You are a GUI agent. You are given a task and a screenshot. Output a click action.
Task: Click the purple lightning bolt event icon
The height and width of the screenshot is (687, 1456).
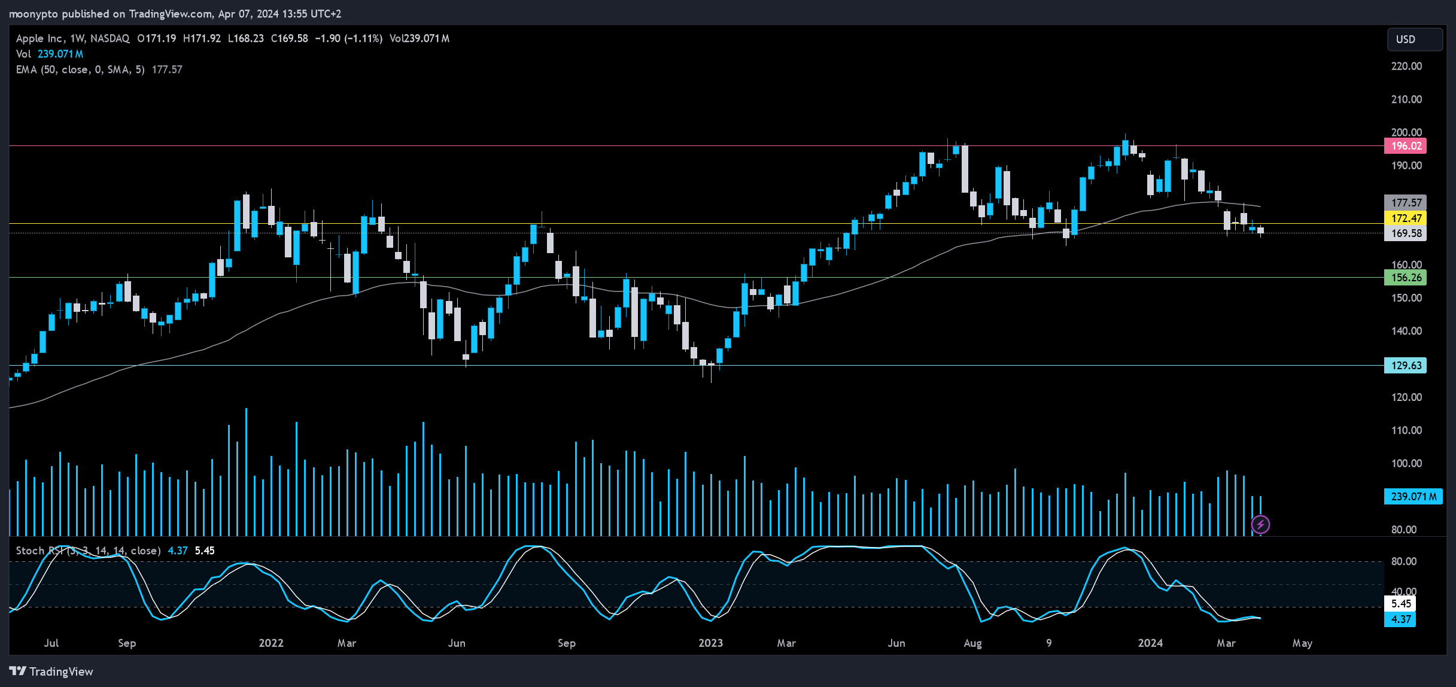pyautogui.click(x=1260, y=525)
